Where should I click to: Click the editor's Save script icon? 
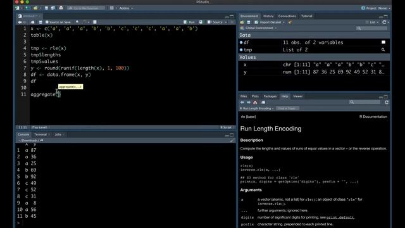(40, 22)
